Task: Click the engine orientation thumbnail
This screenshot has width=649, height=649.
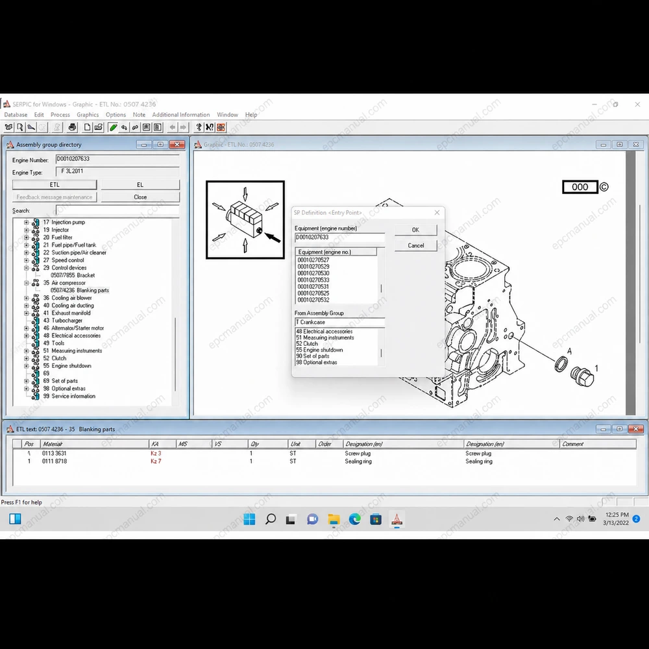Action: click(x=245, y=220)
